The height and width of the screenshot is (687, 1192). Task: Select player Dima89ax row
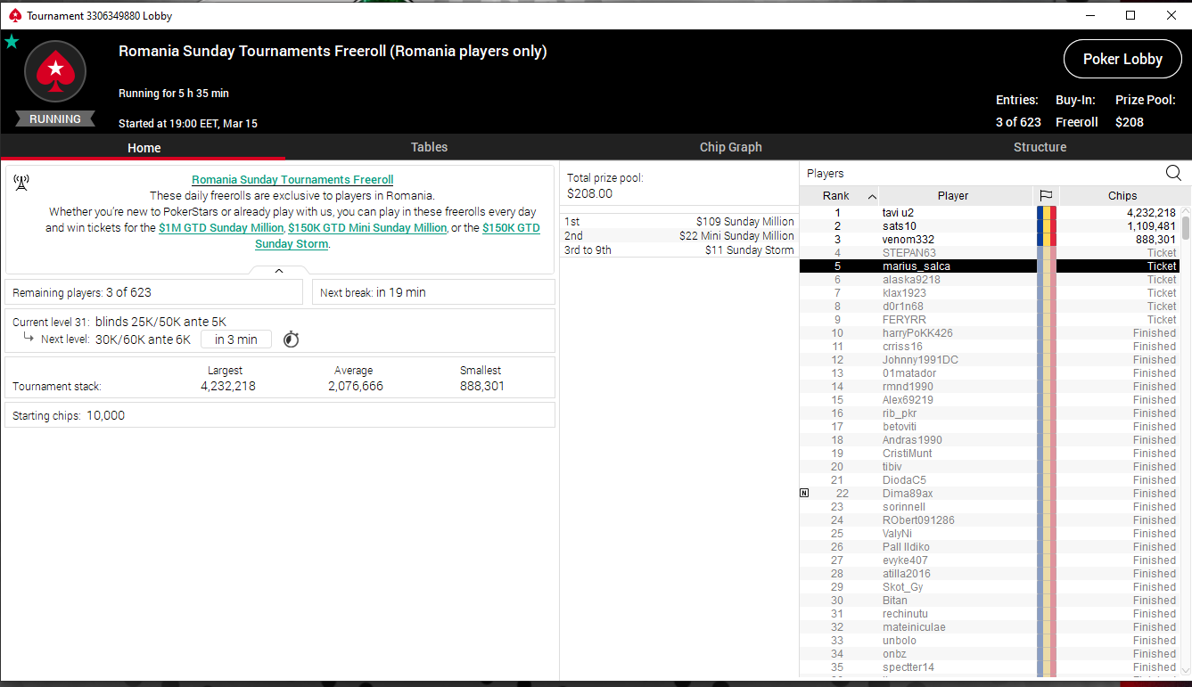point(990,494)
